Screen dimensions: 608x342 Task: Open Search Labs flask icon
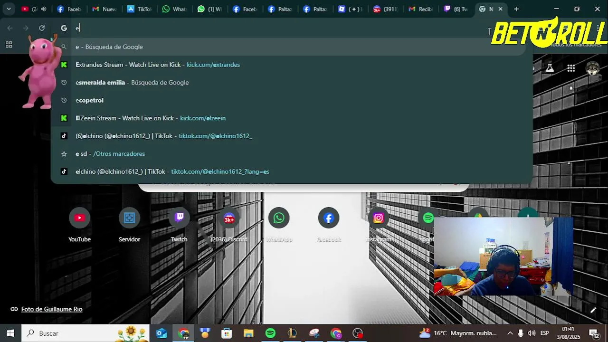[550, 68]
